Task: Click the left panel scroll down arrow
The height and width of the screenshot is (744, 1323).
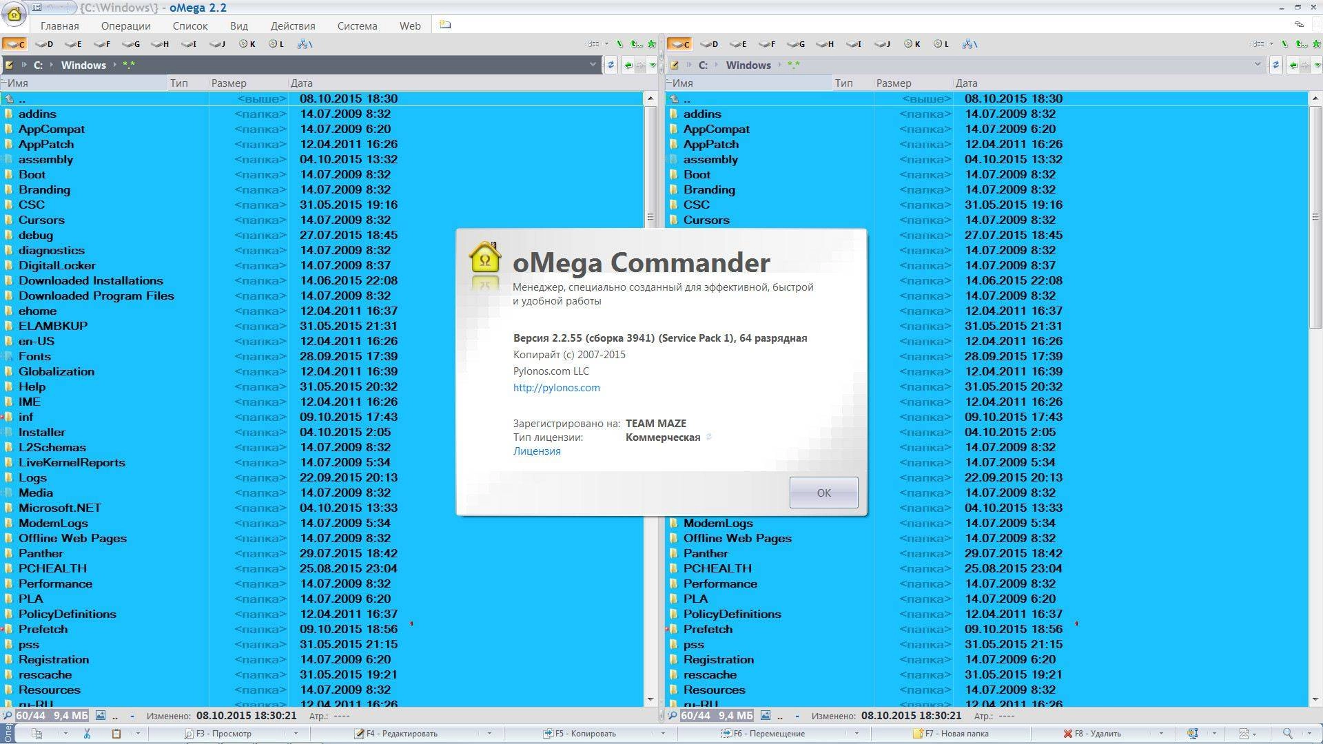Action: pyautogui.click(x=650, y=700)
